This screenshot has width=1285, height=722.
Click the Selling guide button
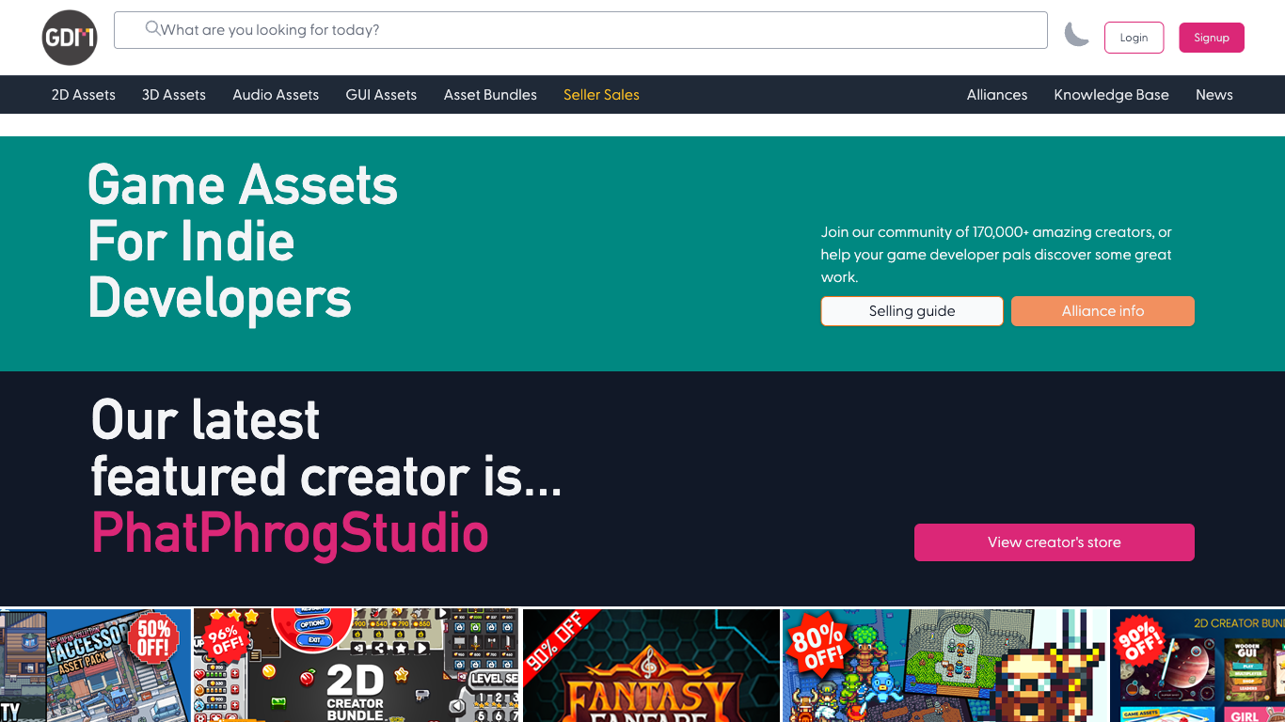coord(912,311)
